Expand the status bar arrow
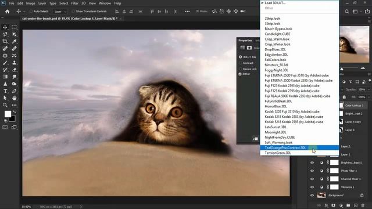The height and width of the screenshot is (209, 372). [x=81, y=207]
